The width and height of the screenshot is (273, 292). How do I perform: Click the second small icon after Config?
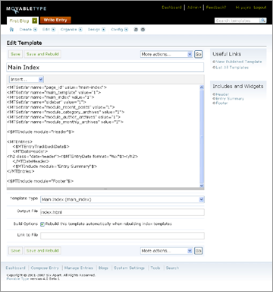[x=143, y=30]
